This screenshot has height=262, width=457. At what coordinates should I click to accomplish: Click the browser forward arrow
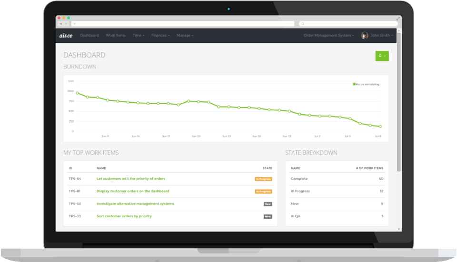coord(66,24)
